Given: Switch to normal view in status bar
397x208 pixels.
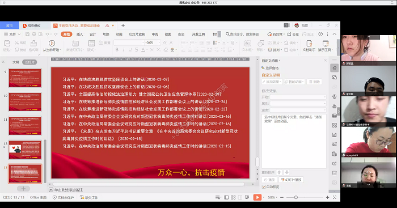Looking at the screenshot, I should coord(226,197).
